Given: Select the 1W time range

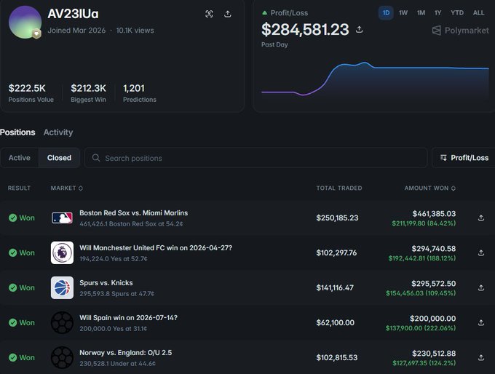Looking at the screenshot, I should [x=403, y=13].
